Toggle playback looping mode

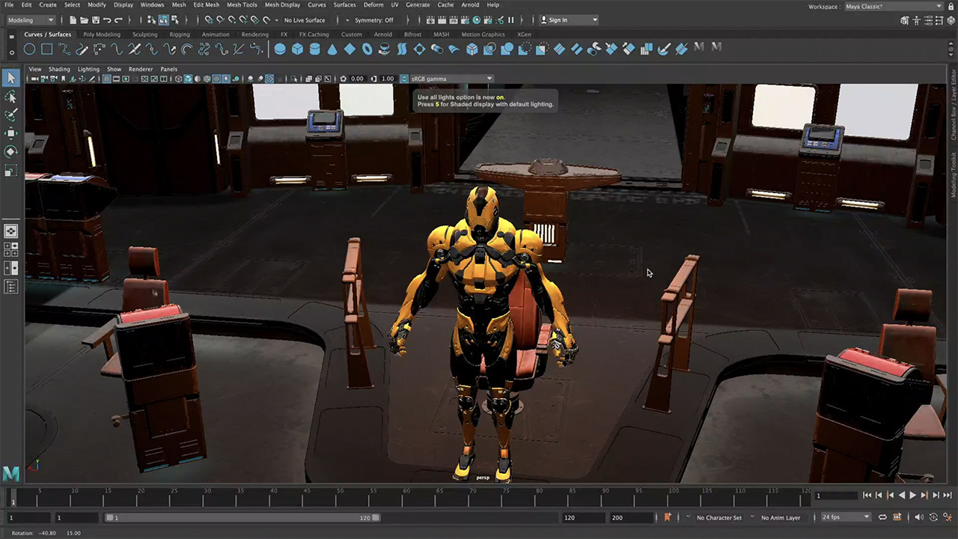(882, 517)
